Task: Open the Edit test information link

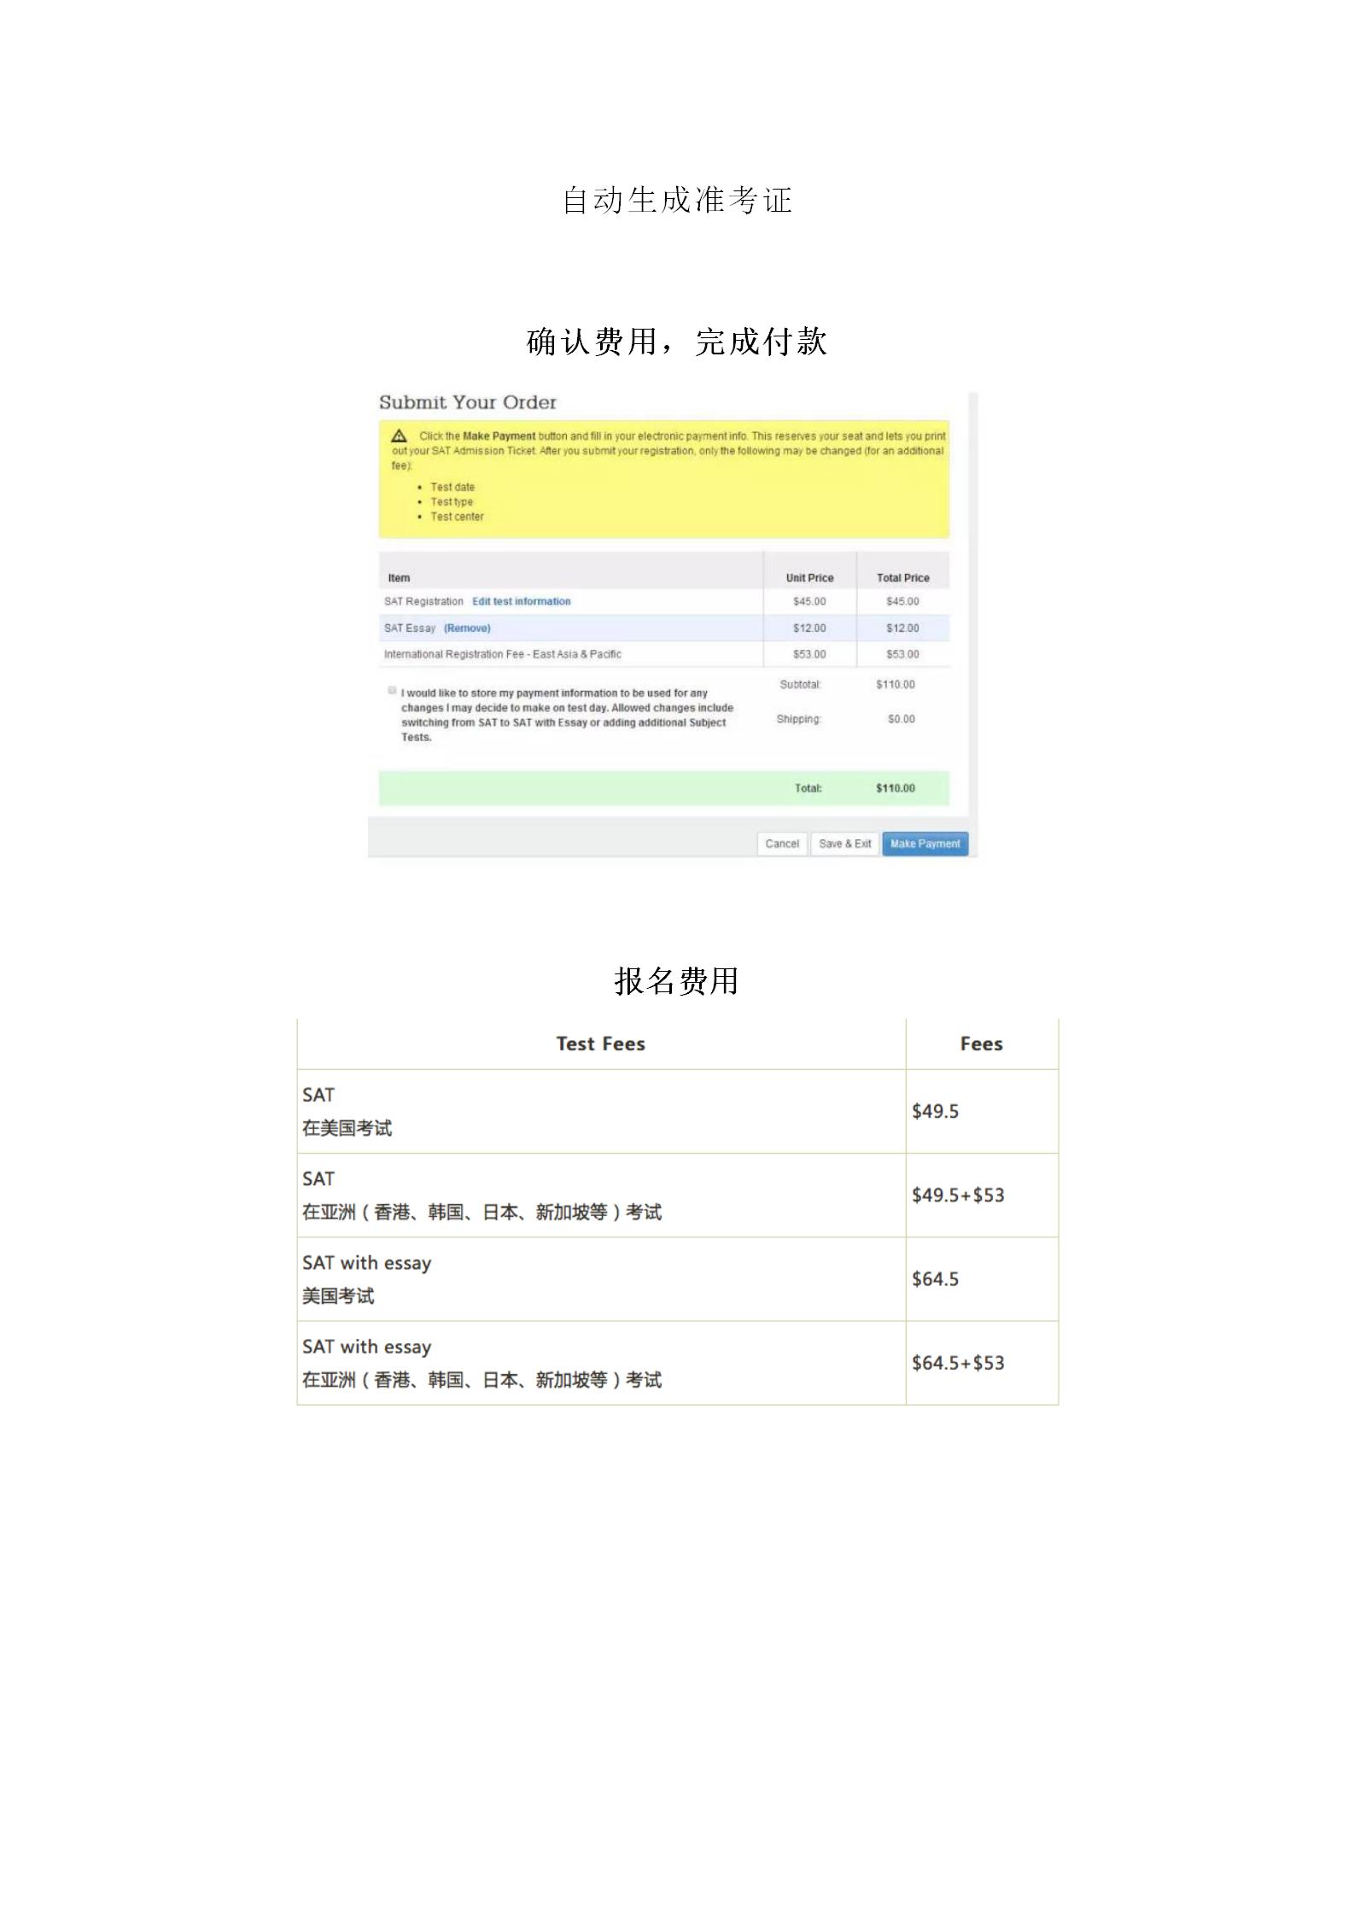Action: tap(522, 601)
